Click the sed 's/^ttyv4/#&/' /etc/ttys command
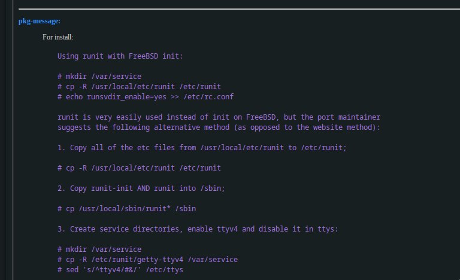460x280 pixels. 120,270
